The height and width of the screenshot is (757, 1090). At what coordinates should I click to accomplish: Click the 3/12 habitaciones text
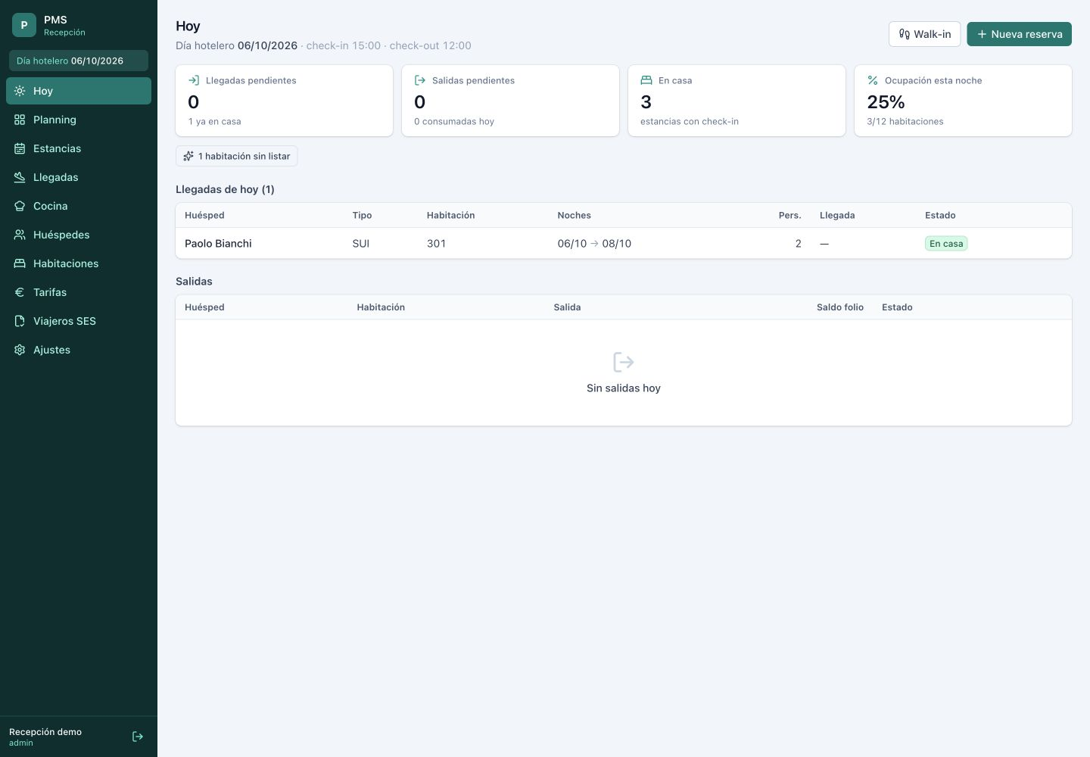click(905, 121)
